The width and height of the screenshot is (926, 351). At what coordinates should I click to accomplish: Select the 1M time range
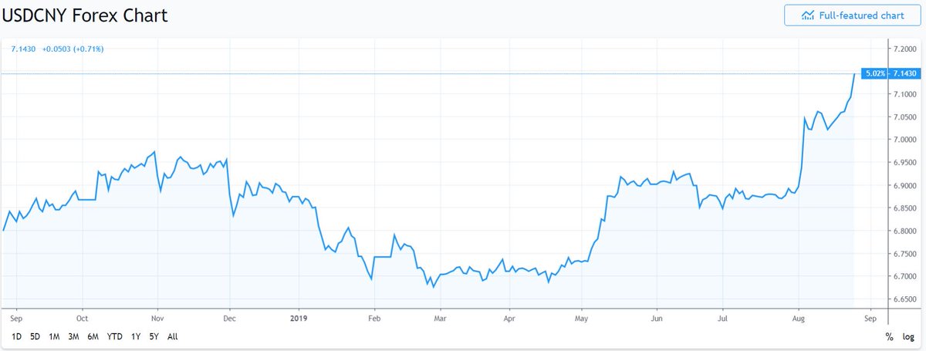pyautogui.click(x=54, y=336)
